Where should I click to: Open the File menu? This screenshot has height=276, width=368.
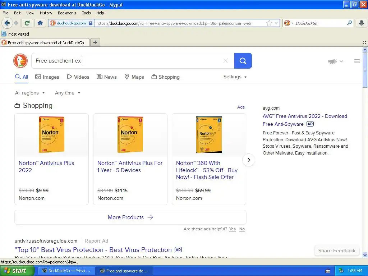pyautogui.click(x=5, y=13)
